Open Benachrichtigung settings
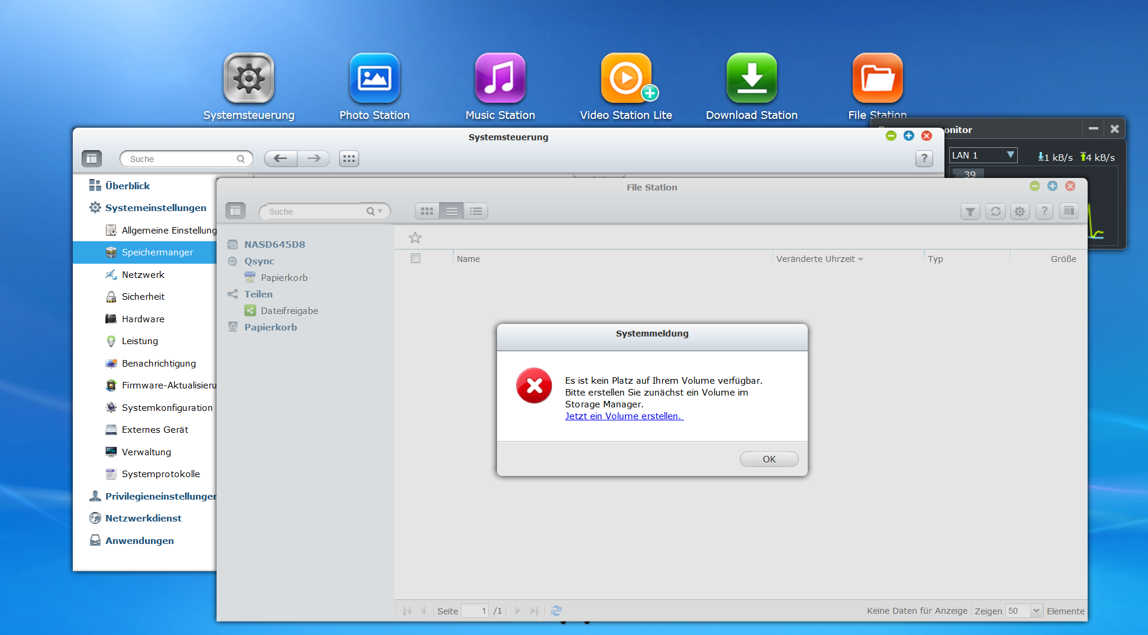Viewport: 1148px width, 635px height. (x=159, y=363)
